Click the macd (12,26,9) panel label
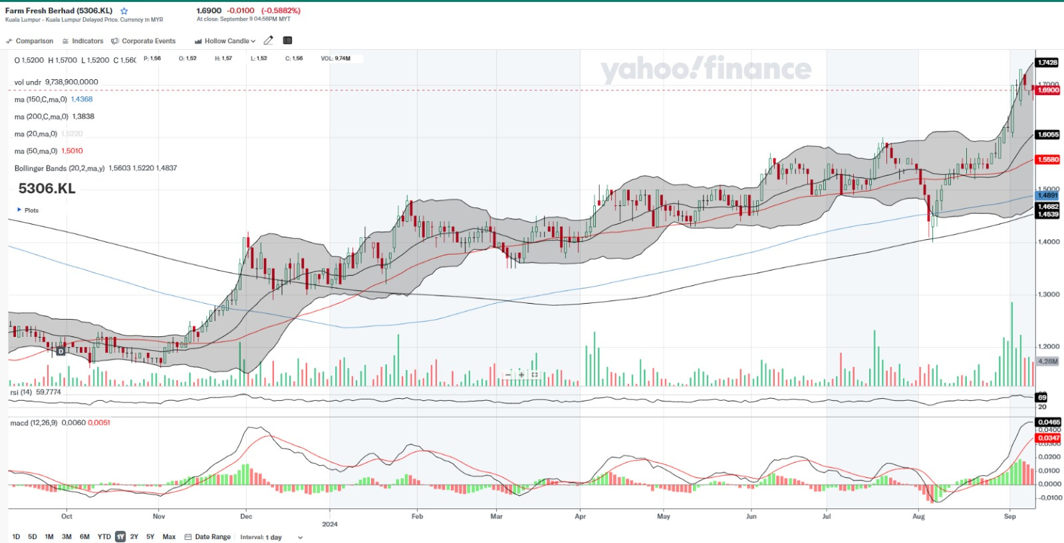Image resolution: width=1064 pixels, height=543 pixels. (x=34, y=423)
